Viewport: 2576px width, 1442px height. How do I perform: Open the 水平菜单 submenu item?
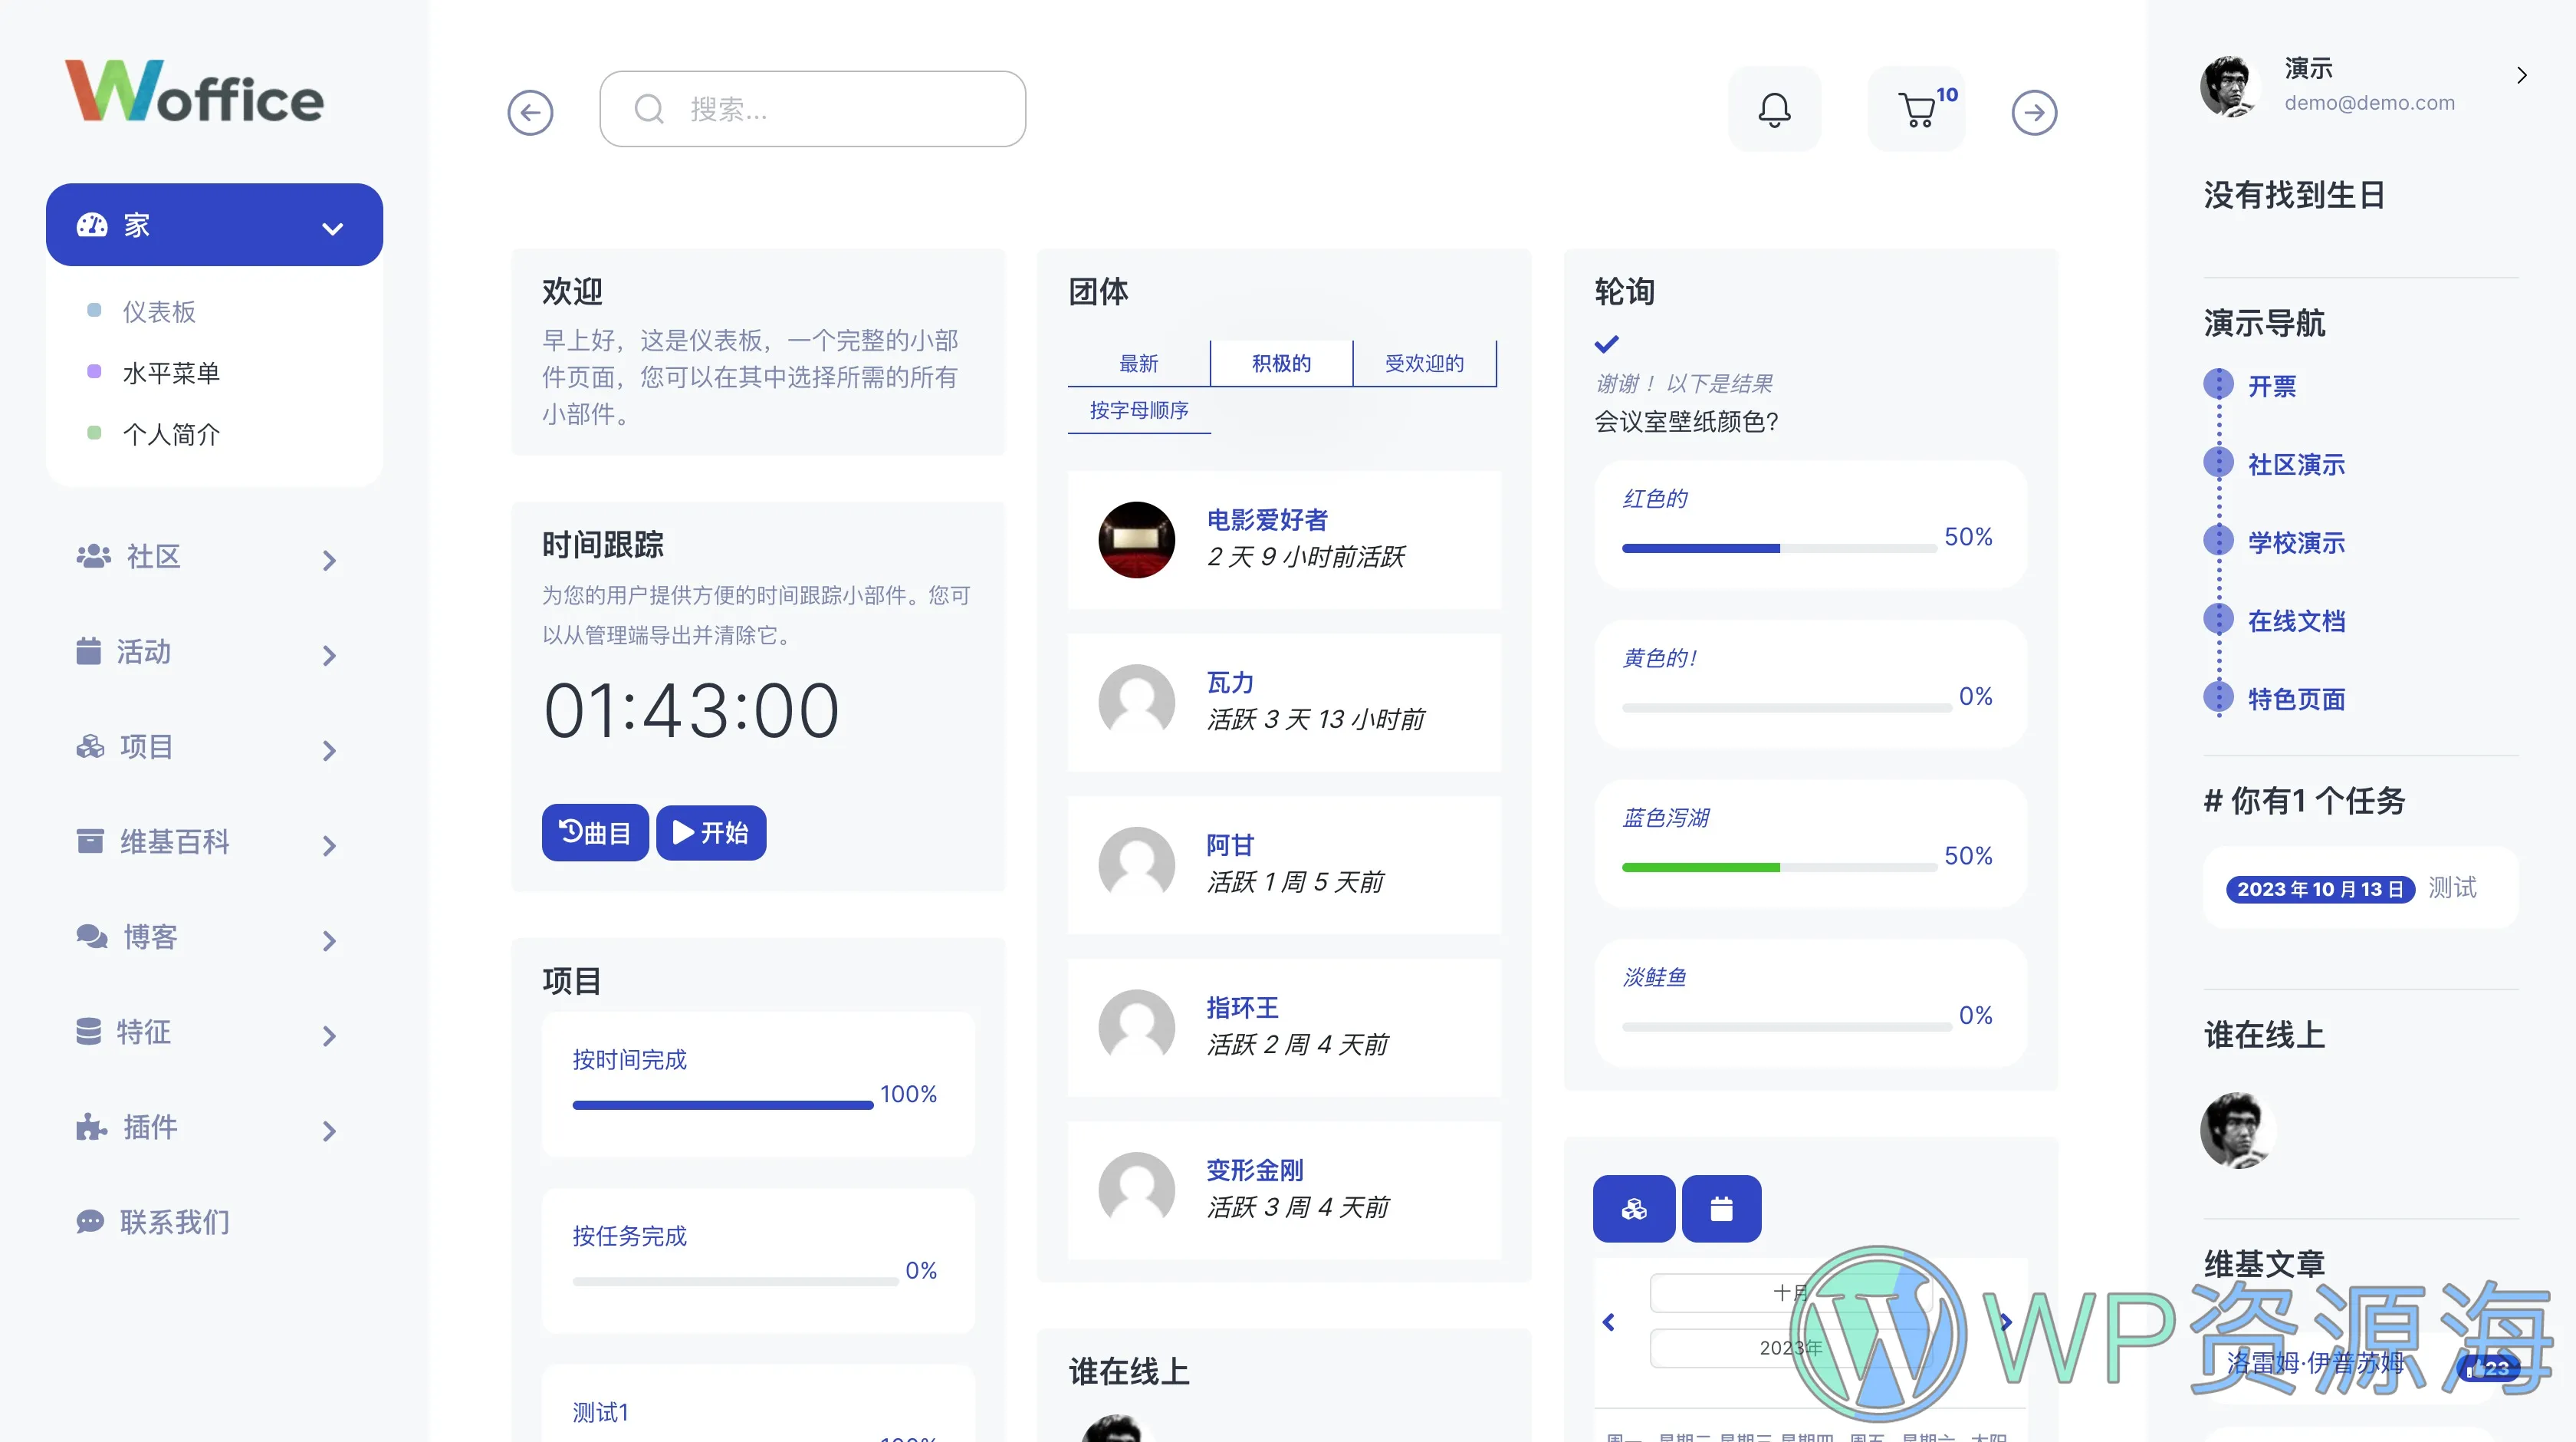click(x=171, y=372)
